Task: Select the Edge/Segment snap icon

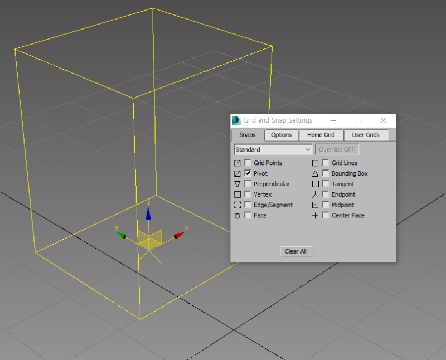Action: coord(237,205)
